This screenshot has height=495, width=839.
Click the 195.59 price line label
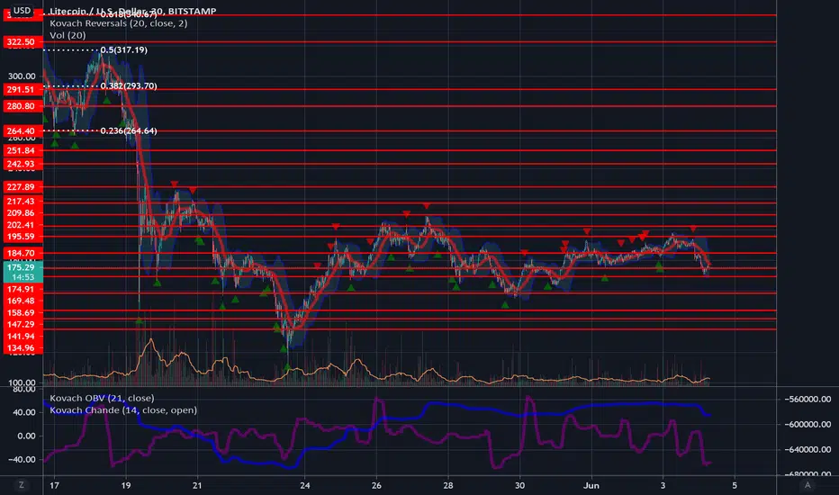point(22,237)
